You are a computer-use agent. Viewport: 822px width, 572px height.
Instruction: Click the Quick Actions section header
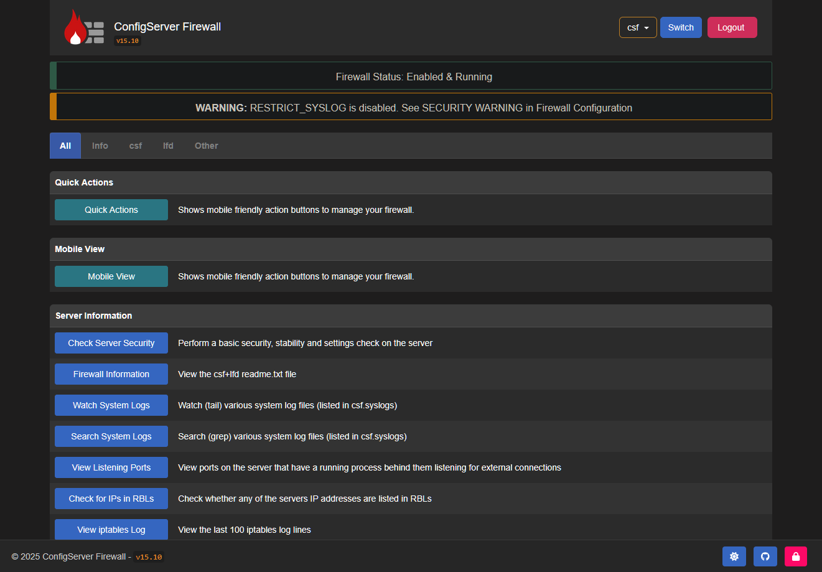point(411,182)
